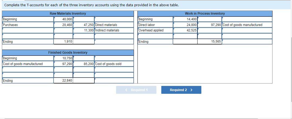Viewport: 292px width, 119px height.
Task: Edit the Work in Process 97,290 credit amount
Action: click(x=209, y=25)
